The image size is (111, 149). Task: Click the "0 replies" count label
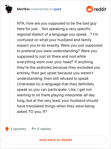(x=44, y=129)
